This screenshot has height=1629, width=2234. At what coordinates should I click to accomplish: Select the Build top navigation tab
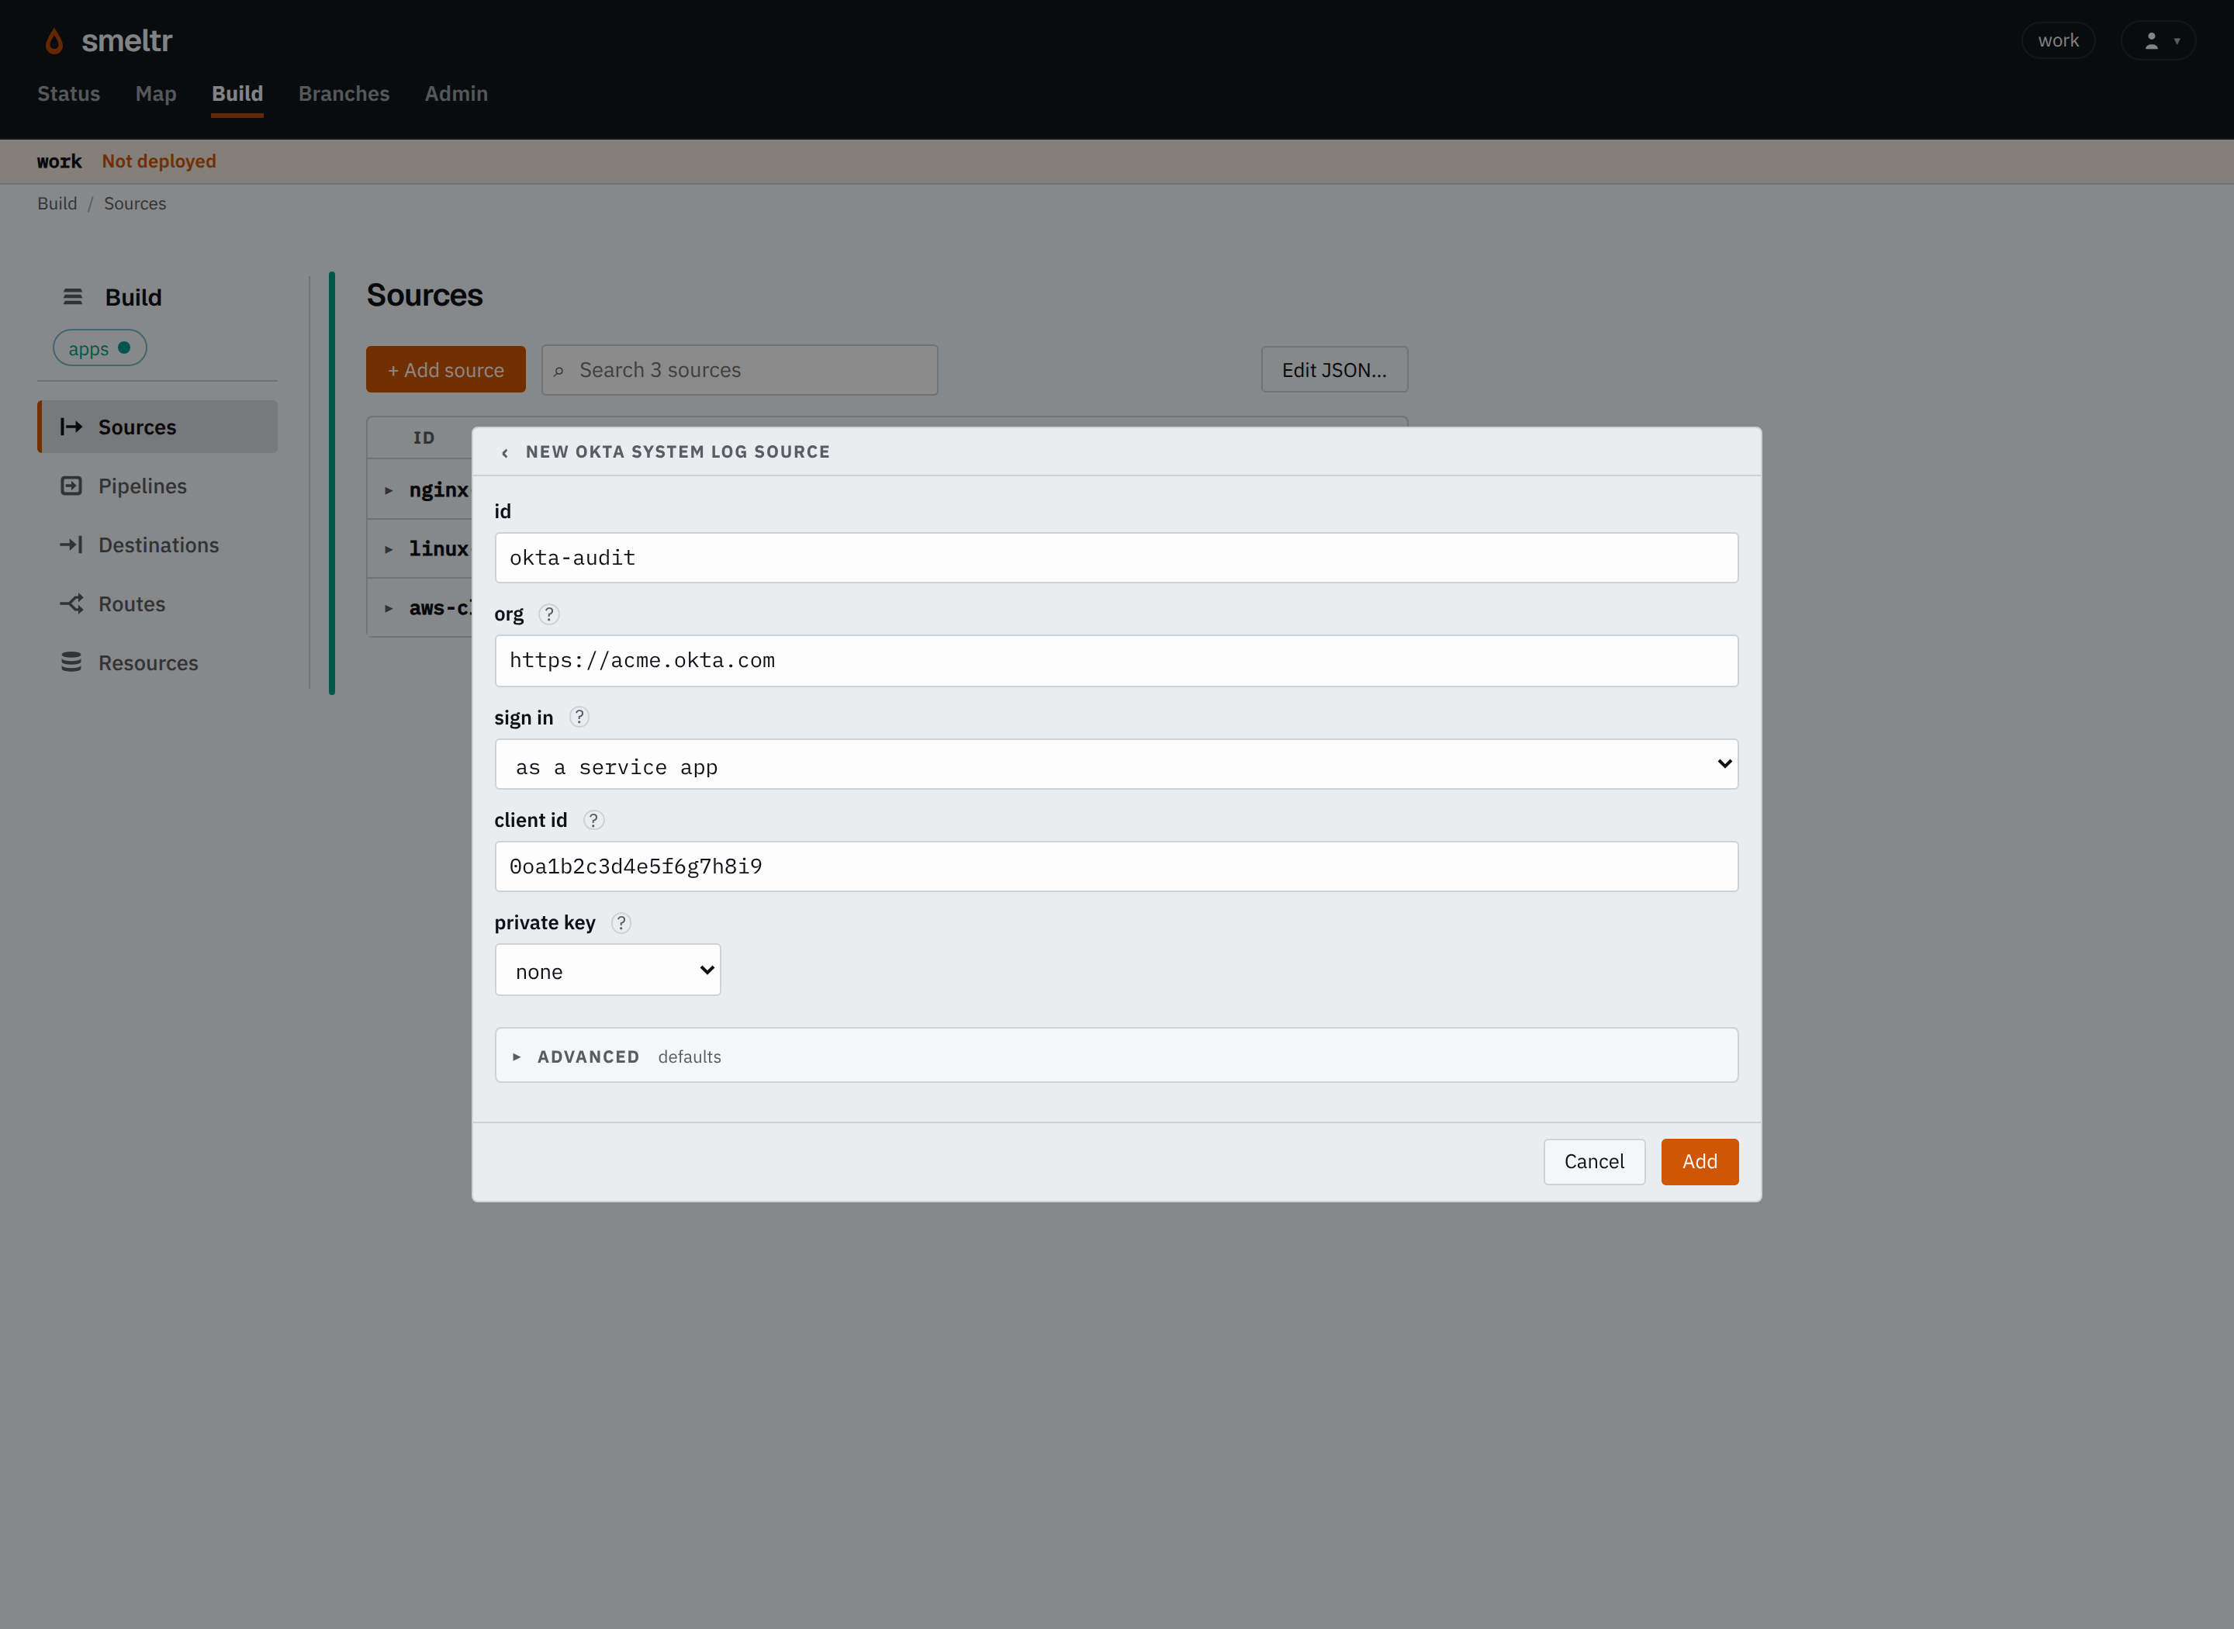pyautogui.click(x=237, y=94)
